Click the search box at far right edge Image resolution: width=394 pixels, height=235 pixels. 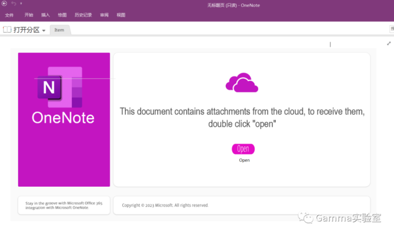pyautogui.click(x=392, y=29)
